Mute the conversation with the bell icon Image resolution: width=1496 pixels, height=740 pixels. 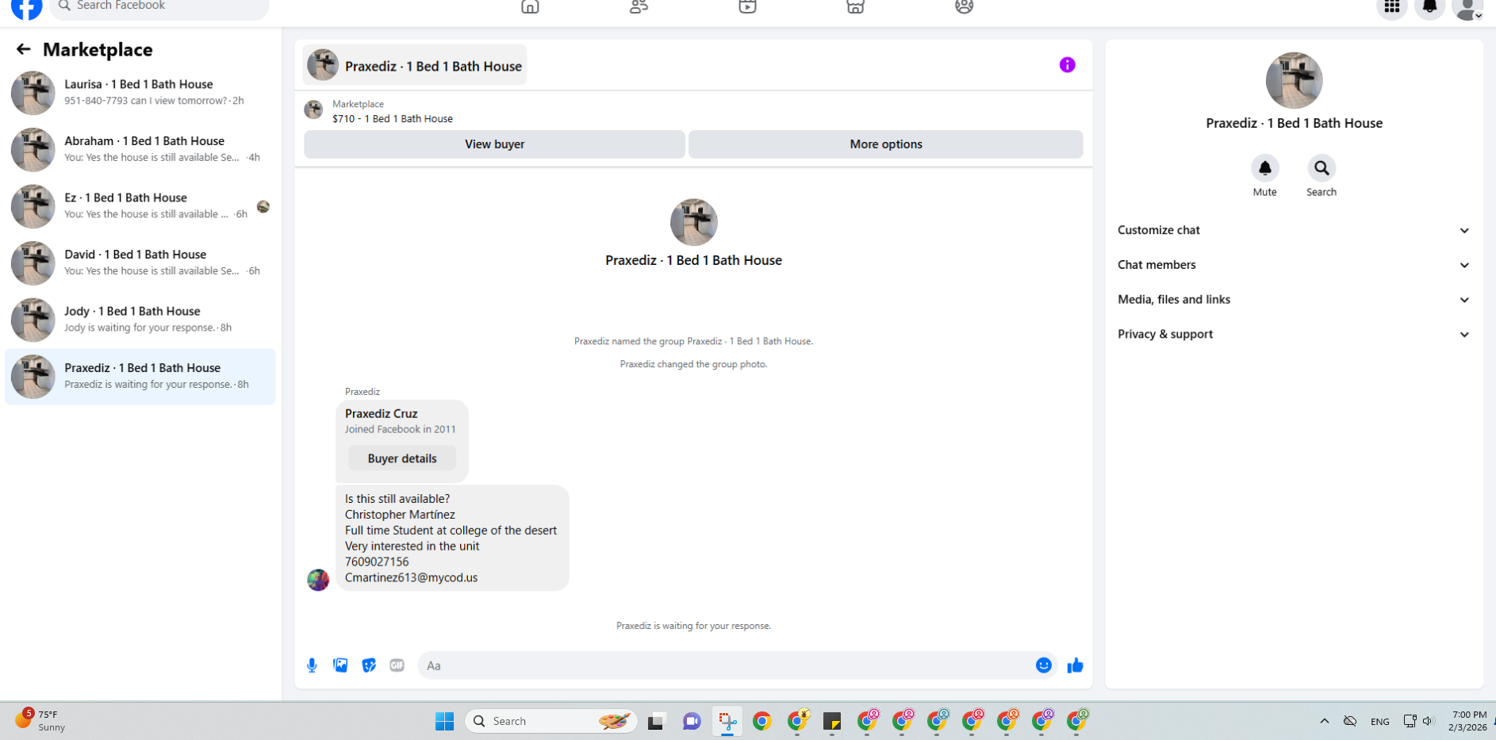click(1265, 168)
